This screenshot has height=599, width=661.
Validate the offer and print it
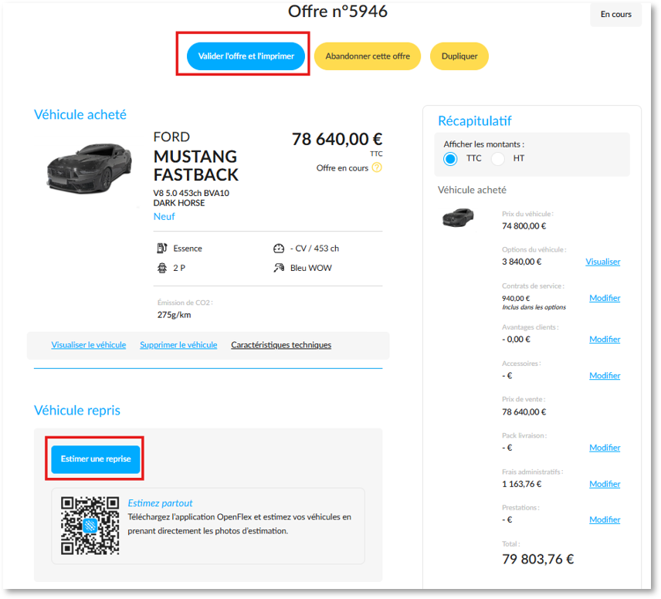pyautogui.click(x=246, y=56)
